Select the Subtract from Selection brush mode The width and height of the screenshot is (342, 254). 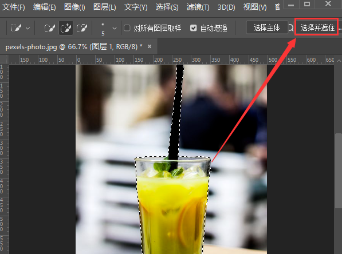coord(82,28)
